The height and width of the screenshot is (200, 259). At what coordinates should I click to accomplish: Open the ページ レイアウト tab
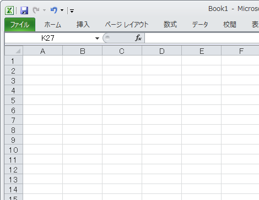pos(127,25)
